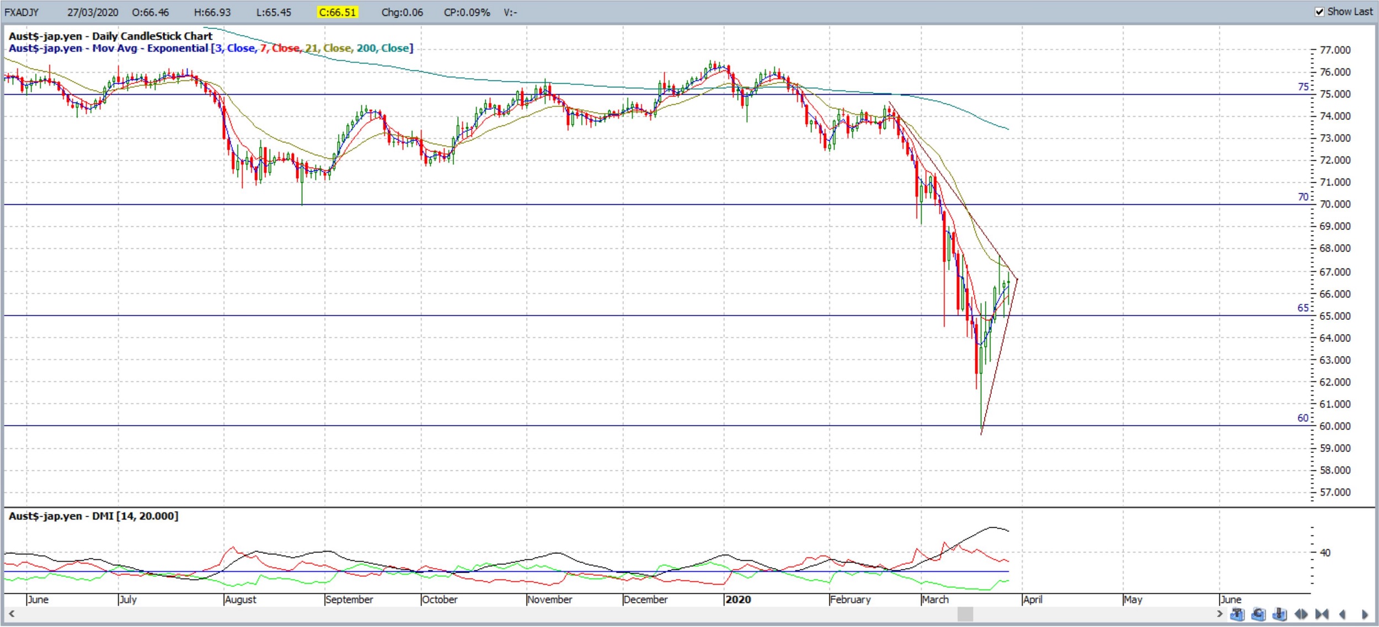Screen dimensions: 1379x627
Task: Click the Mov Avg Exponential legend label
Action: (211, 48)
